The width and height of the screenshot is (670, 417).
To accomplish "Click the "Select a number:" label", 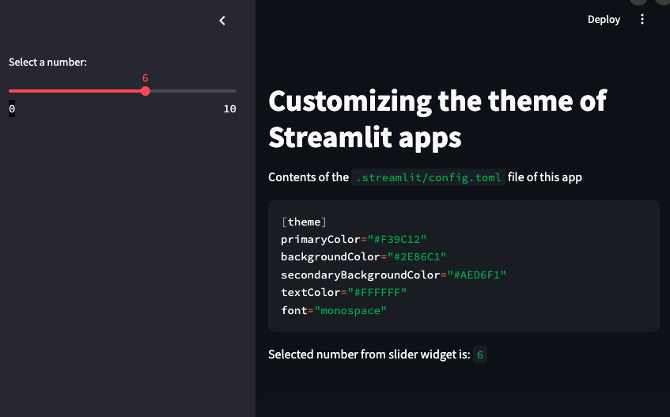I will (x=47, y=62).
